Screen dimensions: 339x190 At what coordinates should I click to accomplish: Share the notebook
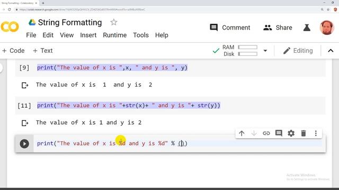tap(278, 27)
